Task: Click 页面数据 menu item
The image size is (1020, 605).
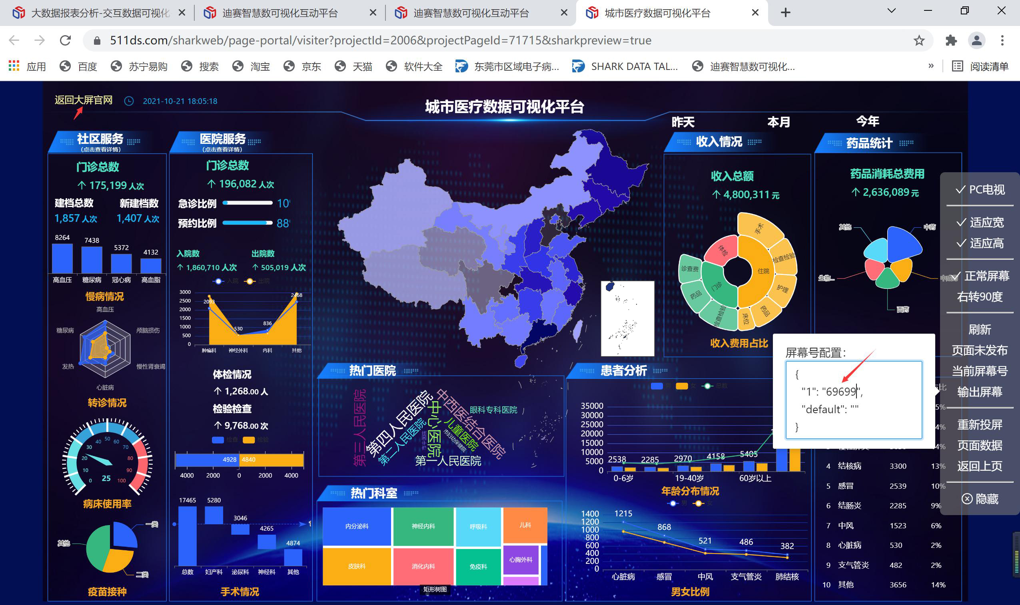Action: pyautogui.click(x=980, y=446)
